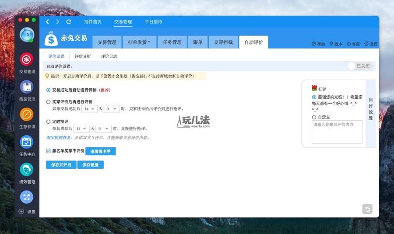Open the 任务管理 tab
The image size is (394, 234).
(x=172, y=42)
